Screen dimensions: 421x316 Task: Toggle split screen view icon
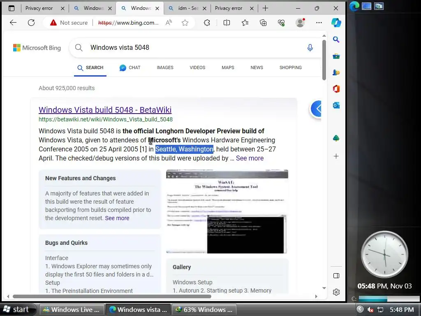point(227,23)
